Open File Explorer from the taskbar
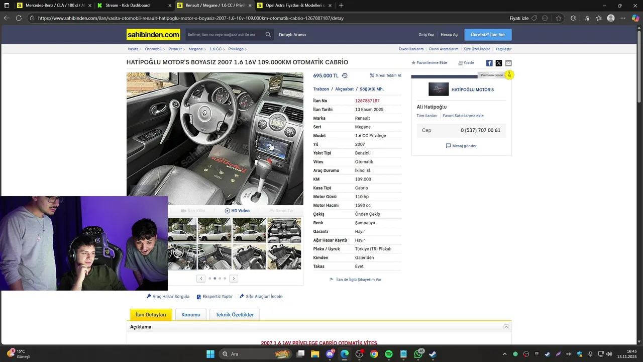This screenshot has width=643, height=362. pos(315,354)
